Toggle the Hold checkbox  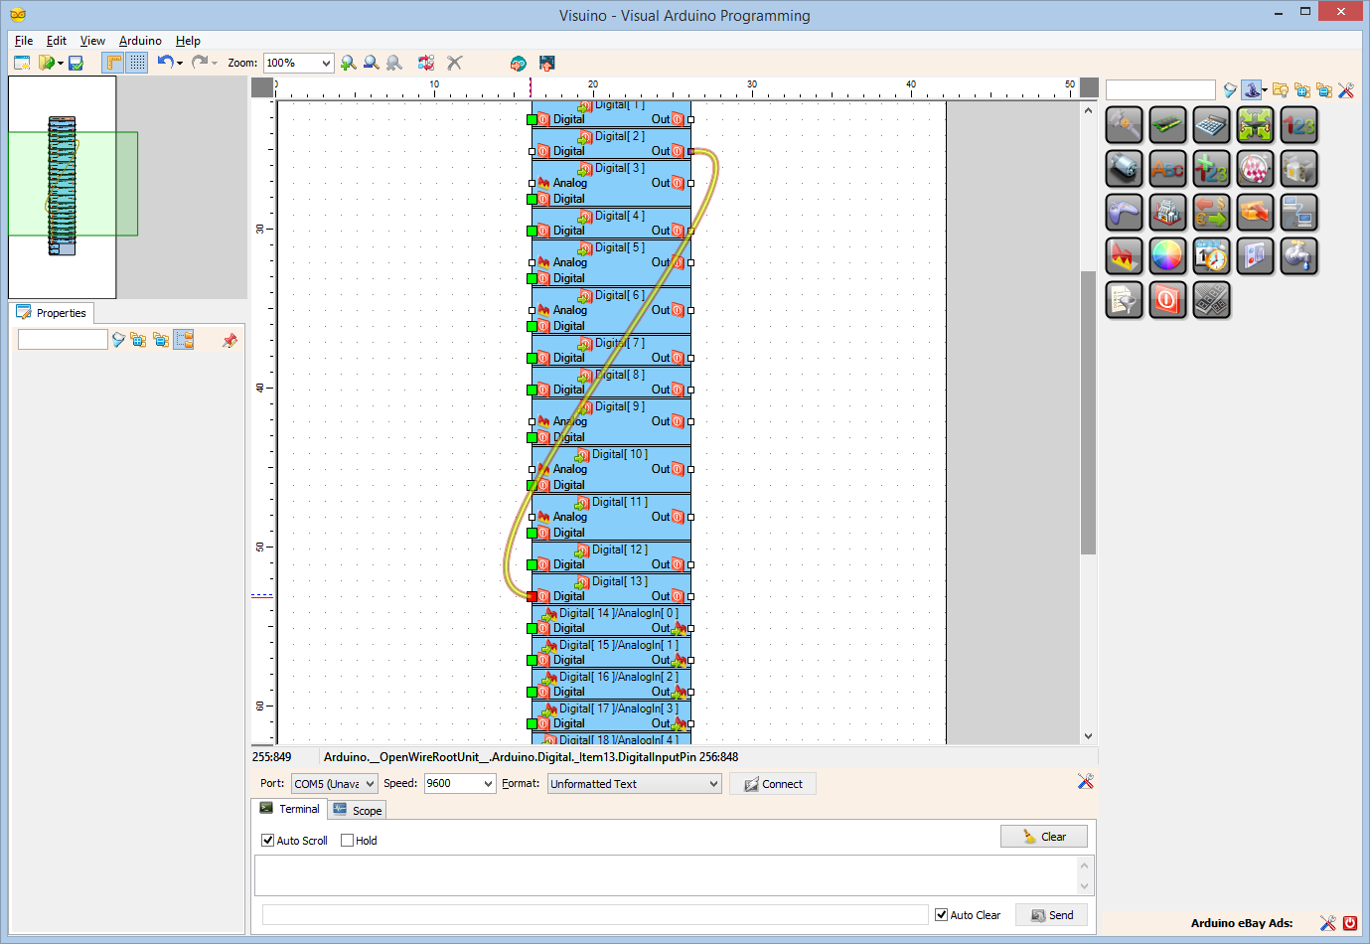click(x=348, y=841)
